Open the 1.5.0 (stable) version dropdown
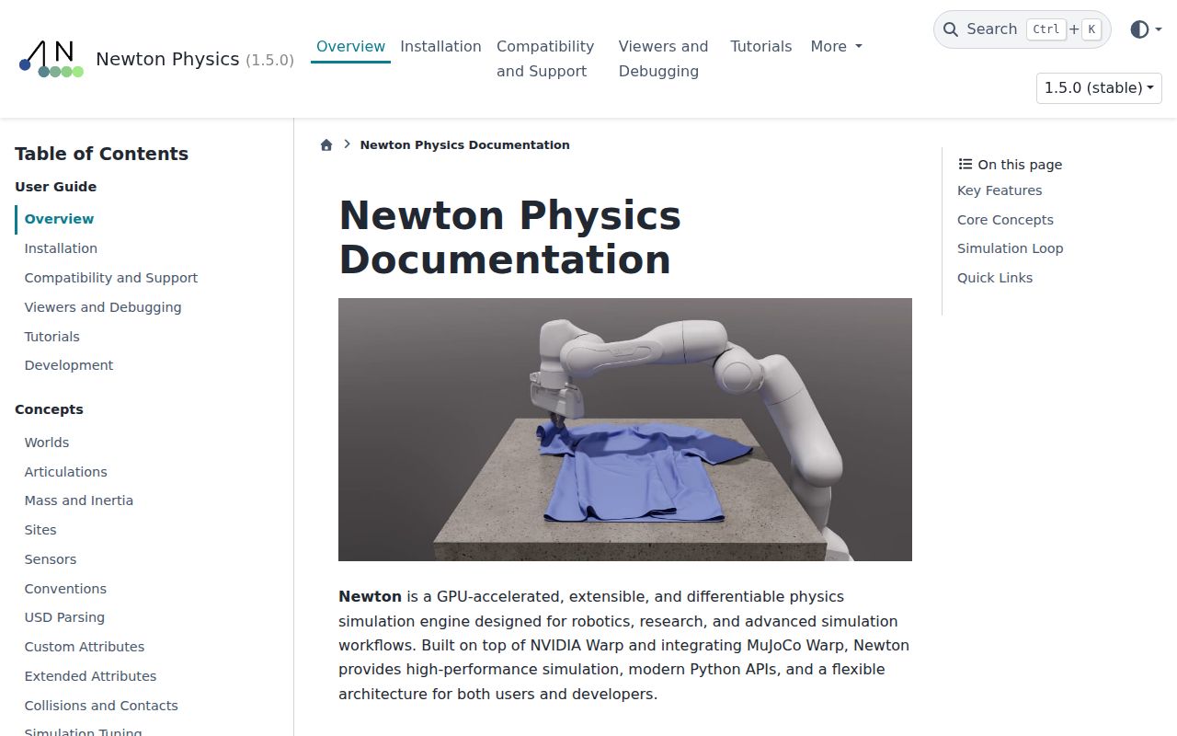The height and width of the screenshot is (736, 1177). tap(1099, 88)
